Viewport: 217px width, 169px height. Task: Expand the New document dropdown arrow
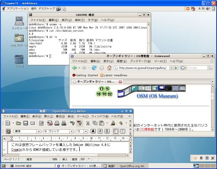click(x=13, y=123)
